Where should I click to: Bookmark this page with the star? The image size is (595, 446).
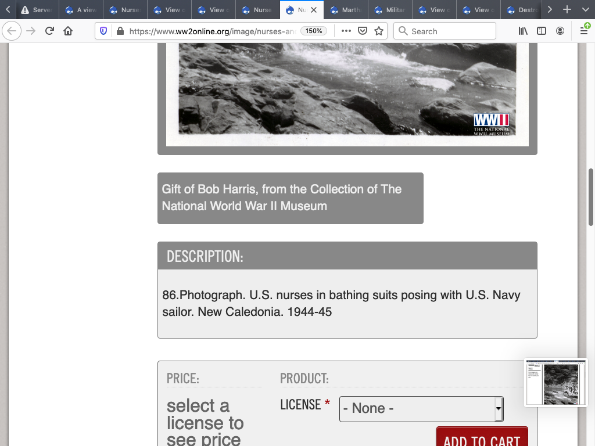click(x=379, y=31)
